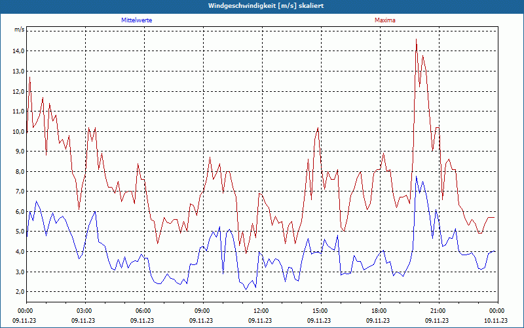Click the 21:00 time axis label

pyautogui.click(x=438, y=310)
